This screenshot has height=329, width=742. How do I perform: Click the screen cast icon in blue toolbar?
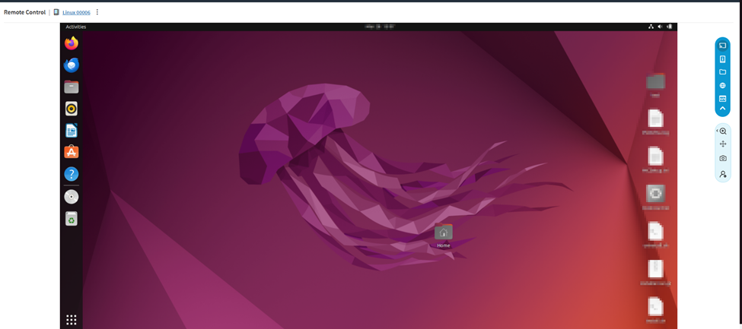click(x=722, y=46)
